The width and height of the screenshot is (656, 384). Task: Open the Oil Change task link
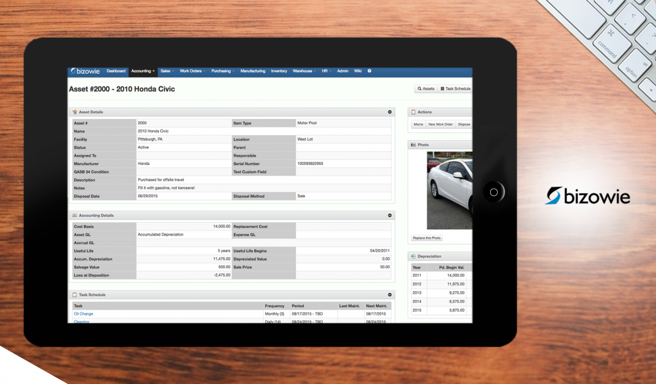click(83, 314)
